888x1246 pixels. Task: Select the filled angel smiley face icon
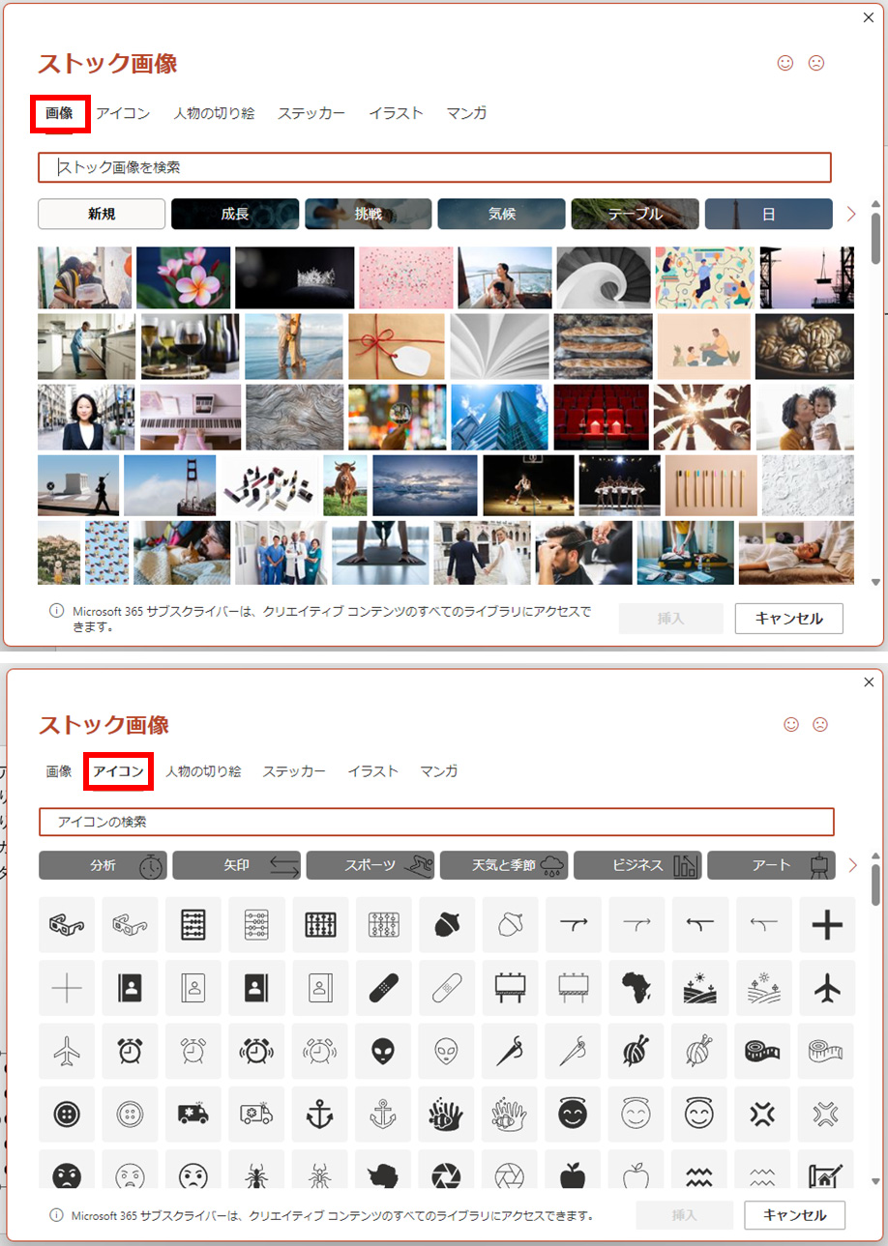[x=574, y=1115]
